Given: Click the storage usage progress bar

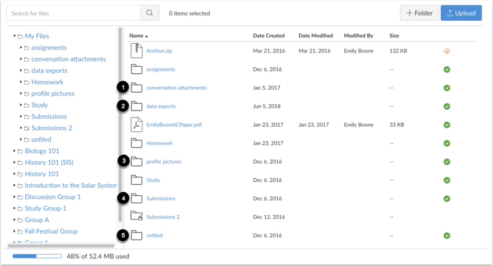Looking at the screenshot, I should click(37, 256).
